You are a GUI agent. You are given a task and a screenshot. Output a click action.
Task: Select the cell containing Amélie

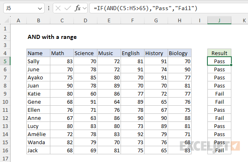39,134
